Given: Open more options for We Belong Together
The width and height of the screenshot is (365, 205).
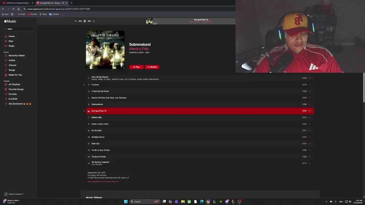Looking at the screenshot, I should (309, 163).
